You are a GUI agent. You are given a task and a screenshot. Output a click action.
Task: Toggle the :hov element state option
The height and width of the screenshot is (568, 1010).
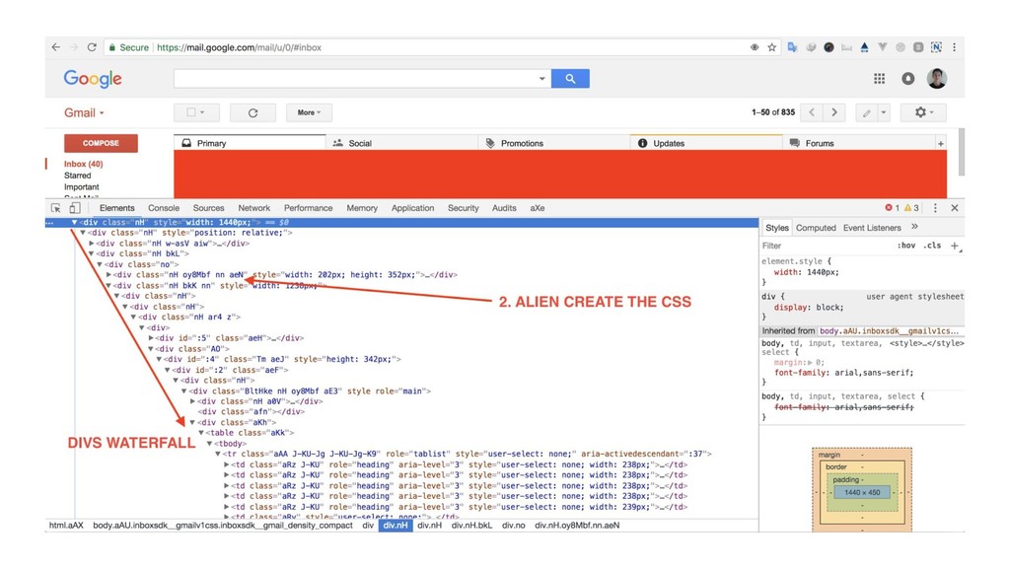[905, 246]
